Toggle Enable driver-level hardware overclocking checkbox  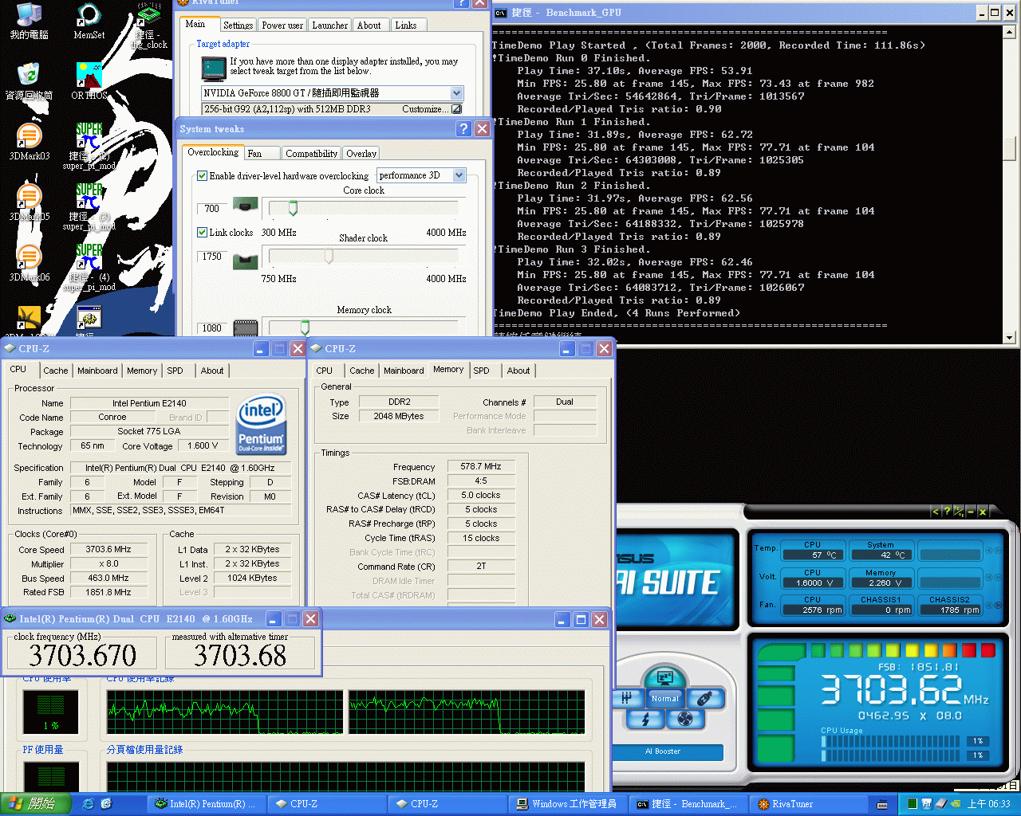point(203,175)
